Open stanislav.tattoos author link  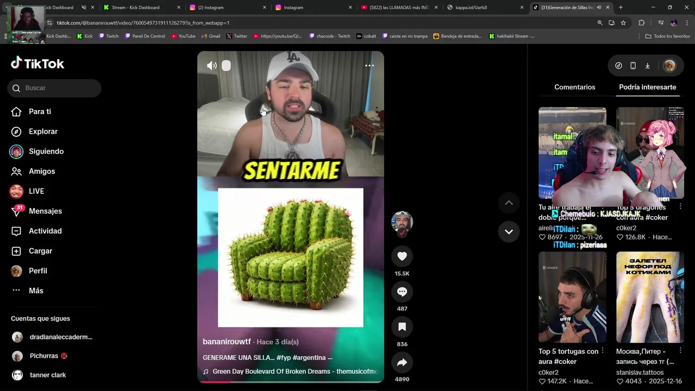point(640,373)
